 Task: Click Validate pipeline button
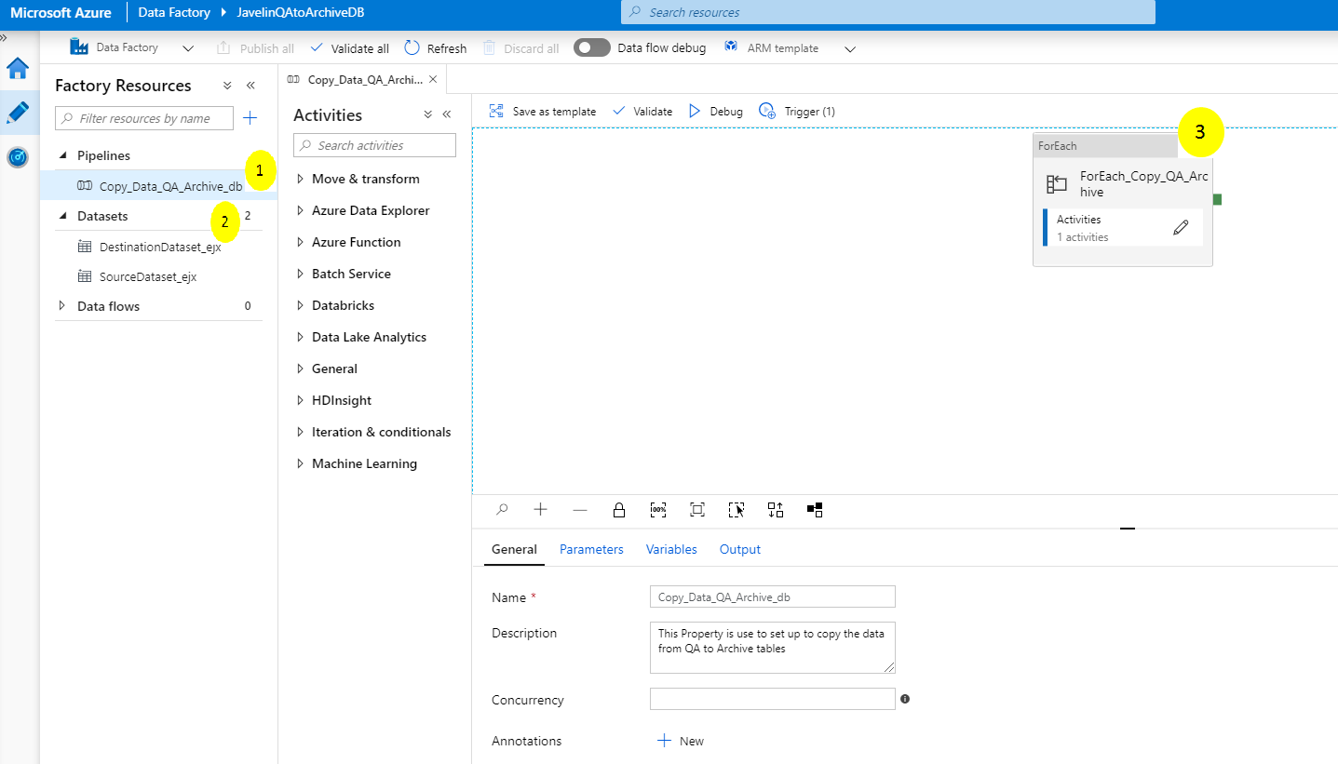642,111
